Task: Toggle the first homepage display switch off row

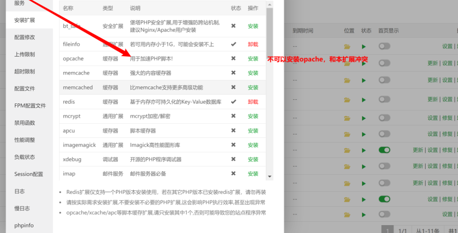Action: click(x=385, y=47)
